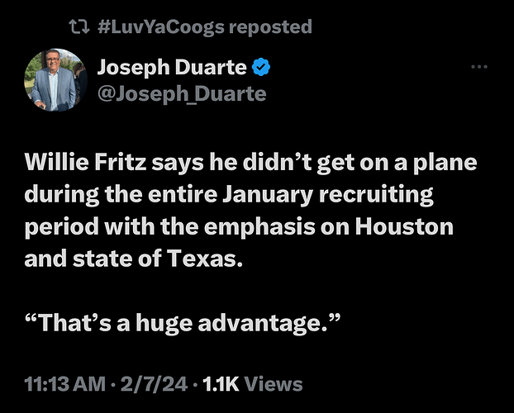The height and width of the screenshot is (413, 514).
Task: Click the word "reposted" in header
Action: pyautogui.click(x=269, y=27)
